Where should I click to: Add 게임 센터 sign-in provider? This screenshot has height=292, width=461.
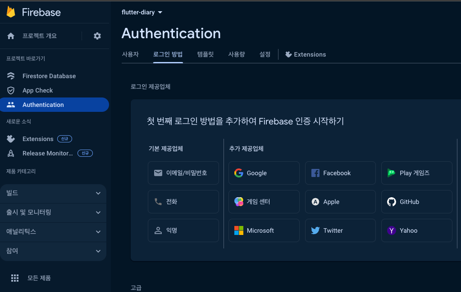(264, 202)
